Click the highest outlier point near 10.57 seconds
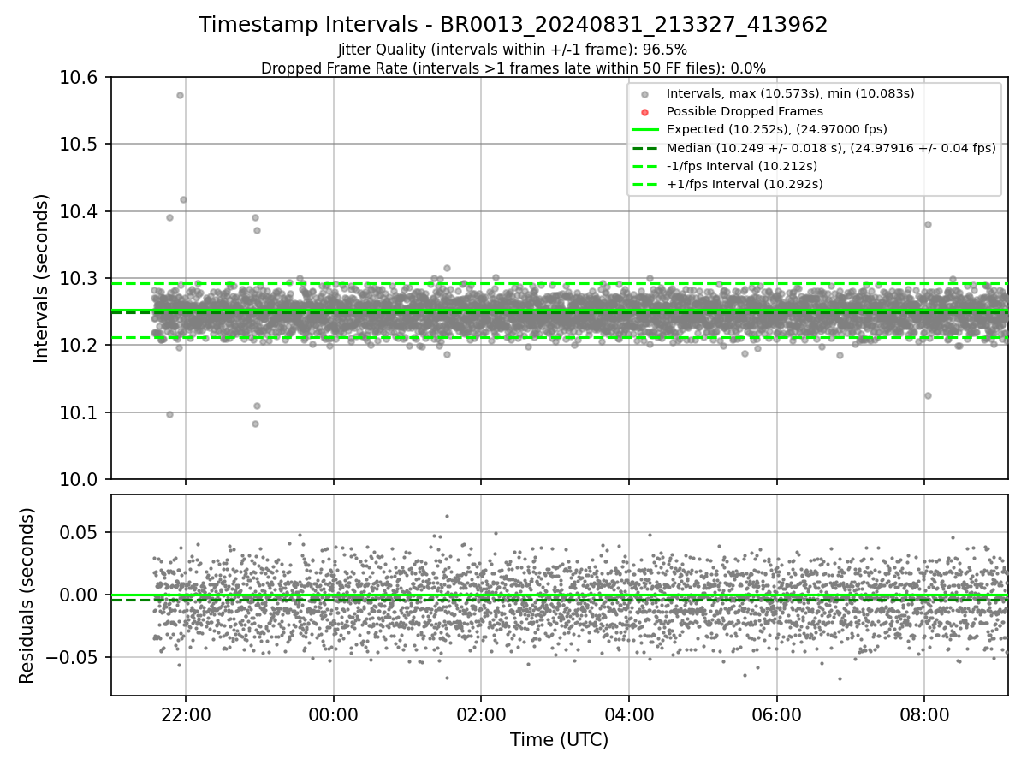The width and height of the screenshot is (1027, 770). point(180,95)
